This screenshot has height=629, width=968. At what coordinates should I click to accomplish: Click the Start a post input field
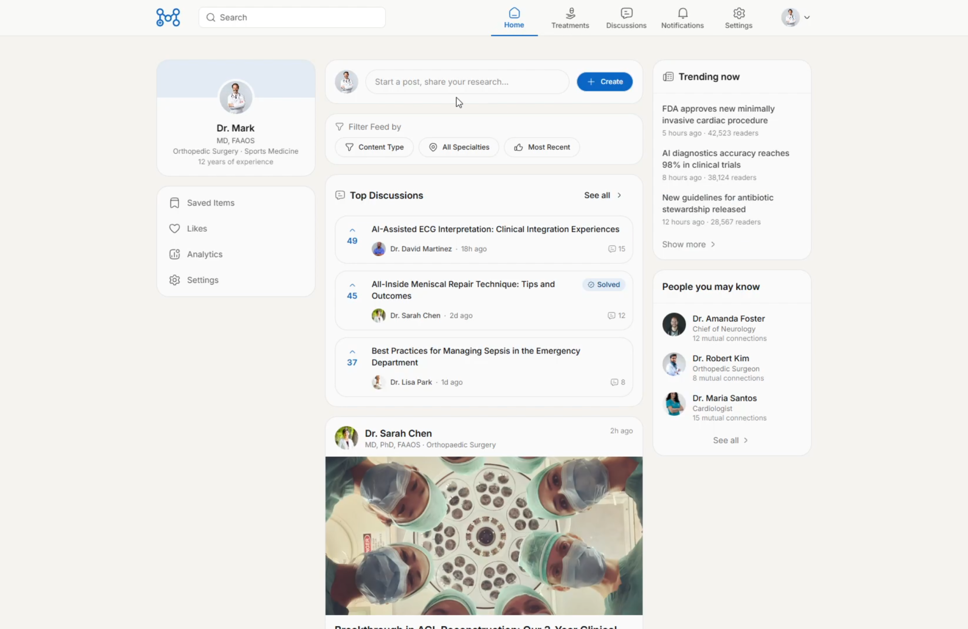click(x=467, y=82)
